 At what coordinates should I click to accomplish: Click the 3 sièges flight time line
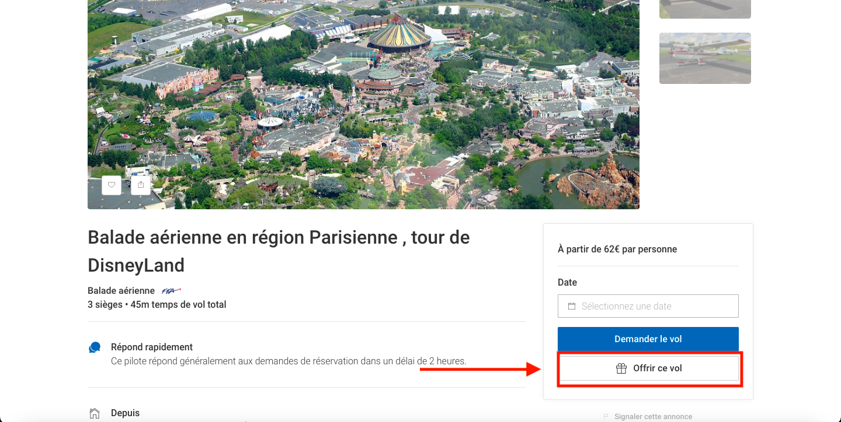pos(157,304)
